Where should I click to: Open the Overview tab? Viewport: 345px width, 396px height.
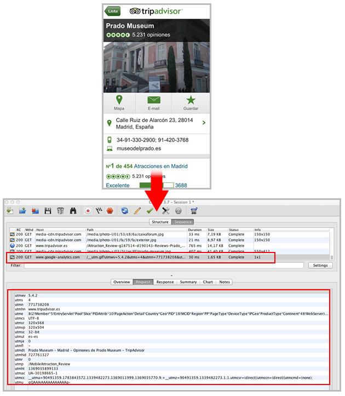pyautogui.click(x=122, y=282)
